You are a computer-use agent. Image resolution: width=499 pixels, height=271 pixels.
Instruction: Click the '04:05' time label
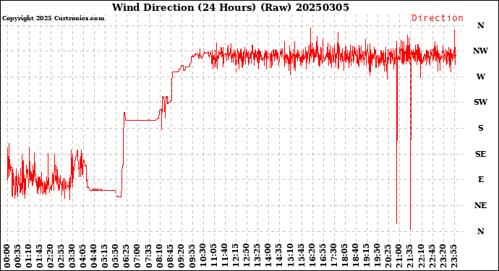(83, 256)
